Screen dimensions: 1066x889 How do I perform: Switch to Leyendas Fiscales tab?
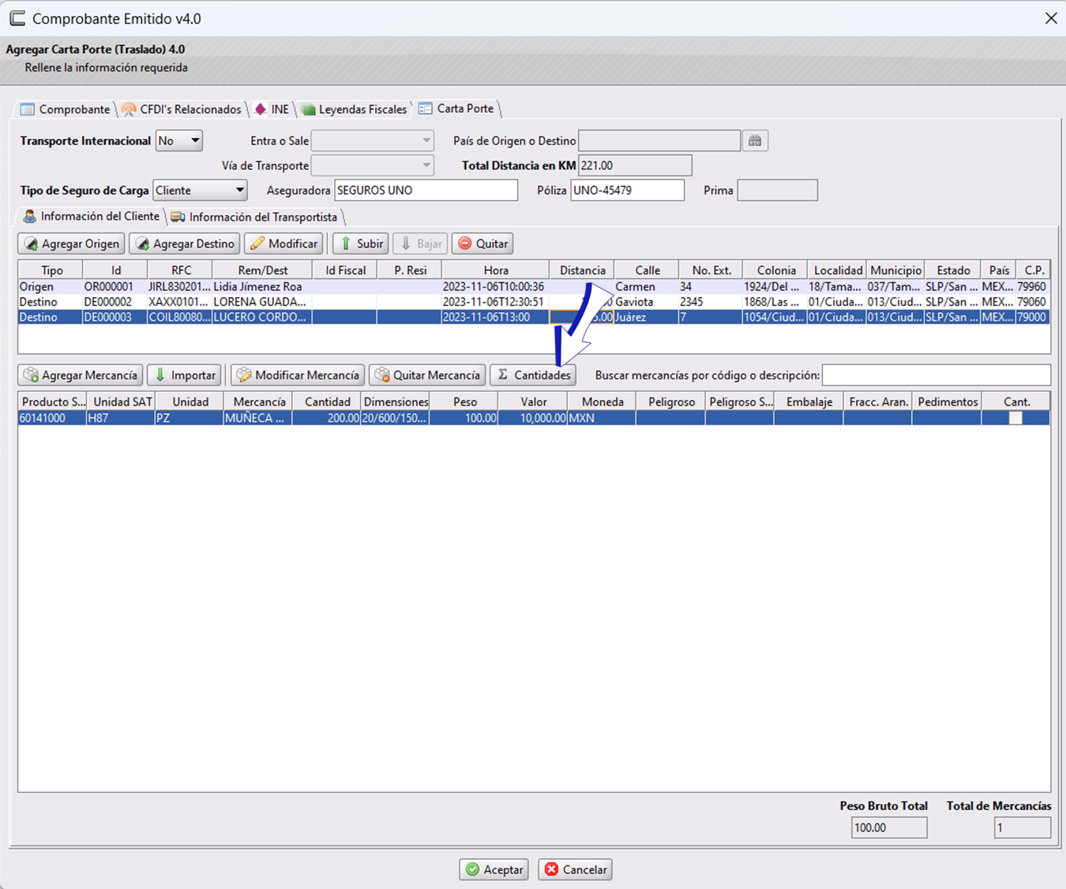(354, 109)
